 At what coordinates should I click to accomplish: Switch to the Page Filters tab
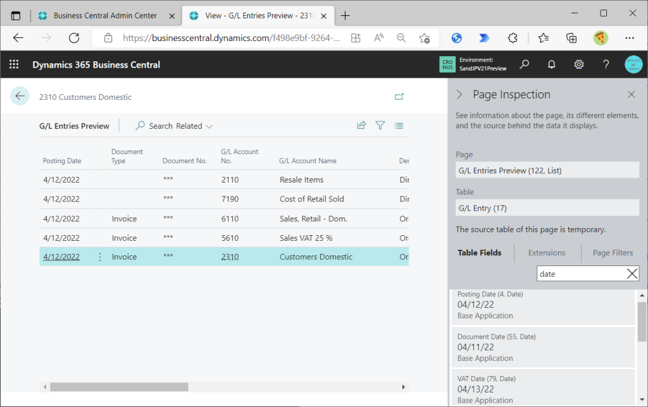(613, 253)
